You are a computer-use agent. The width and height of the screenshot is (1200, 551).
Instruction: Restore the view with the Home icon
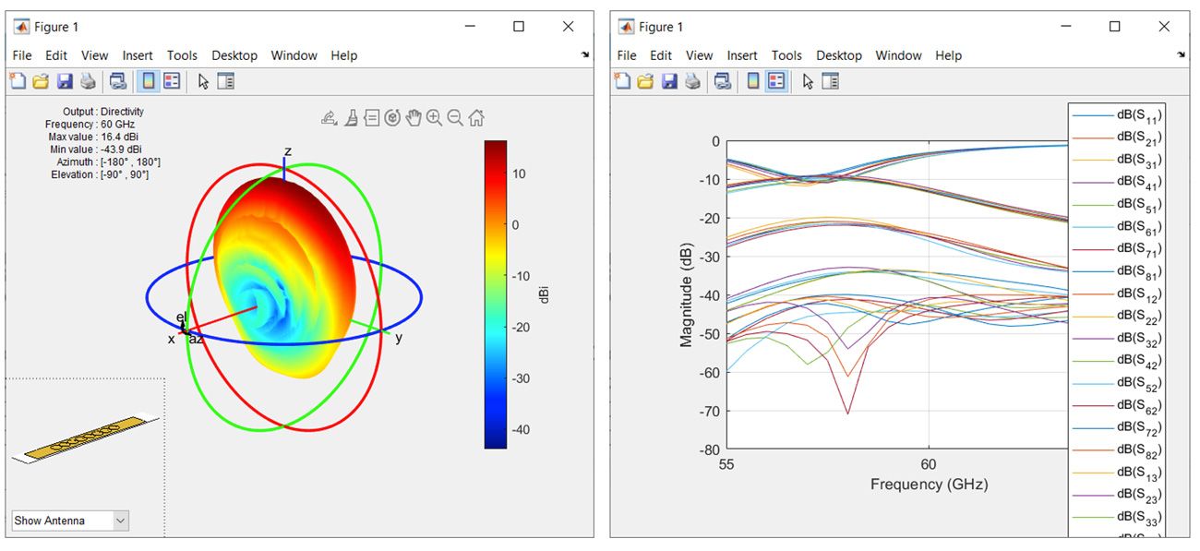pos(474,117)
